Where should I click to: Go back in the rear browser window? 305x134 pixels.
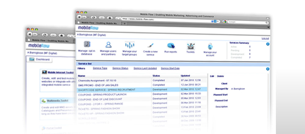tap(30, 34)
